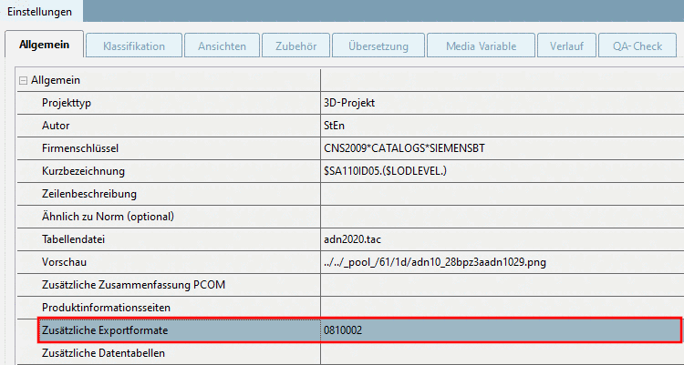This screenshot has height=365, width=684.
Task: Switch to the Klassifikation tab
Action: (134, 46)
